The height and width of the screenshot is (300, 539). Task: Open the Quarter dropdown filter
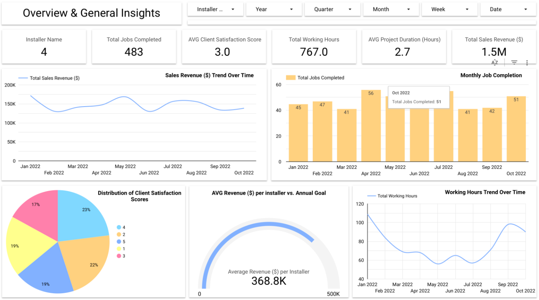(x=333, y=9)
